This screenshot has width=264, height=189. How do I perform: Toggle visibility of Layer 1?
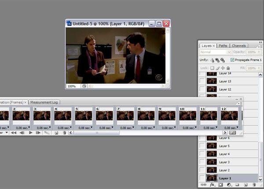pos(202,178)
